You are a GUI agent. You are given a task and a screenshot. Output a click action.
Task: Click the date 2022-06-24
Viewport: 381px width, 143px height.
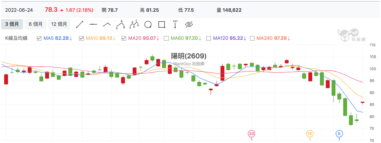[19, 10]
